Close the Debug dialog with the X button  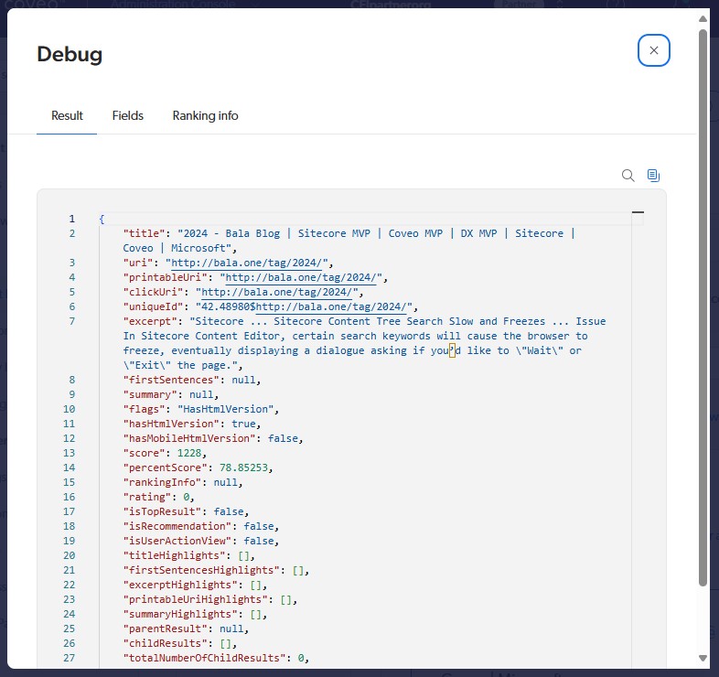pyautogui.click(x=653, y=50)
